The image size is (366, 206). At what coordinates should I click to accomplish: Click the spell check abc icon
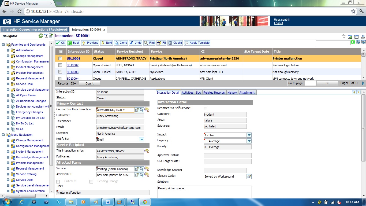(345, 36)
